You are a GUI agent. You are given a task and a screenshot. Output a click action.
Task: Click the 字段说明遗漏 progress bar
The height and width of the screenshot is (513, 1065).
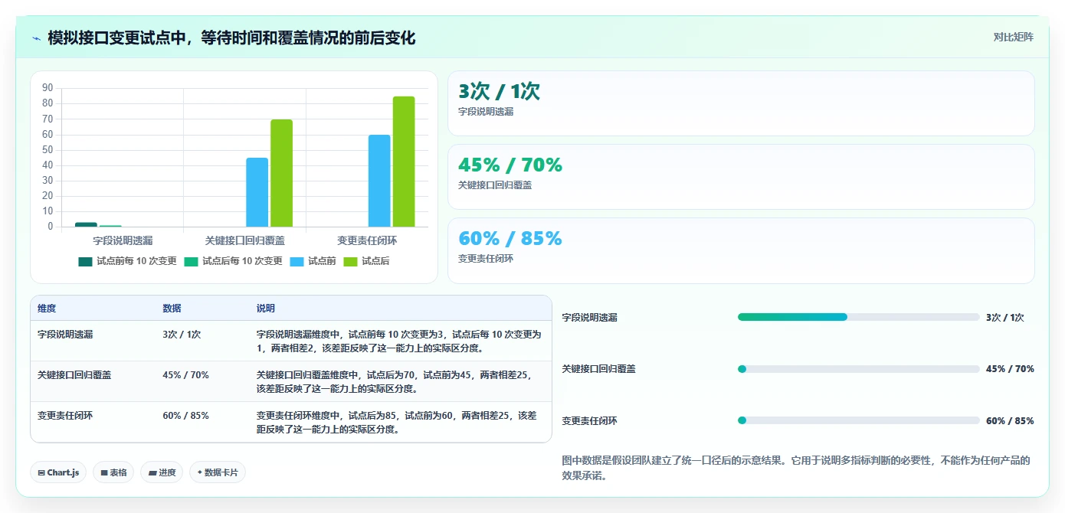859,317
